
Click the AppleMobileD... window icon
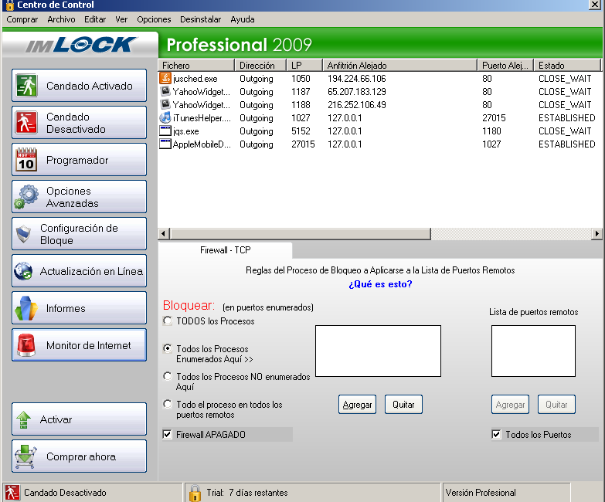click(x=165, y=144)
